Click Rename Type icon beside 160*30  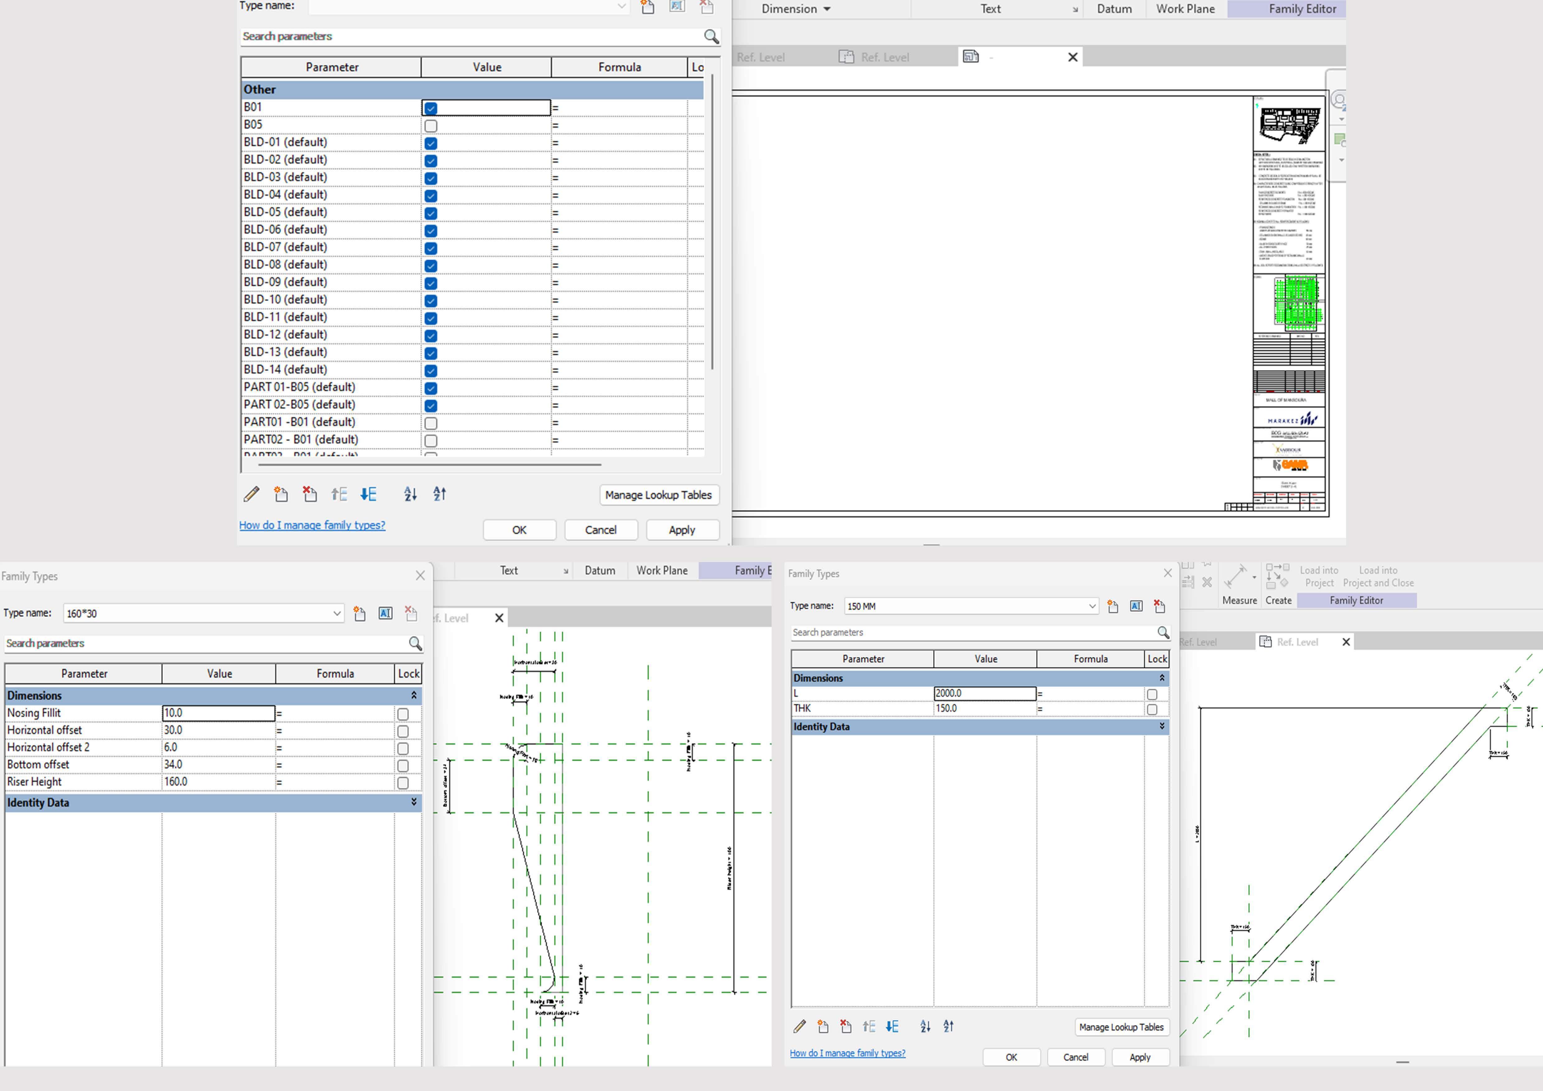(385, 613)
